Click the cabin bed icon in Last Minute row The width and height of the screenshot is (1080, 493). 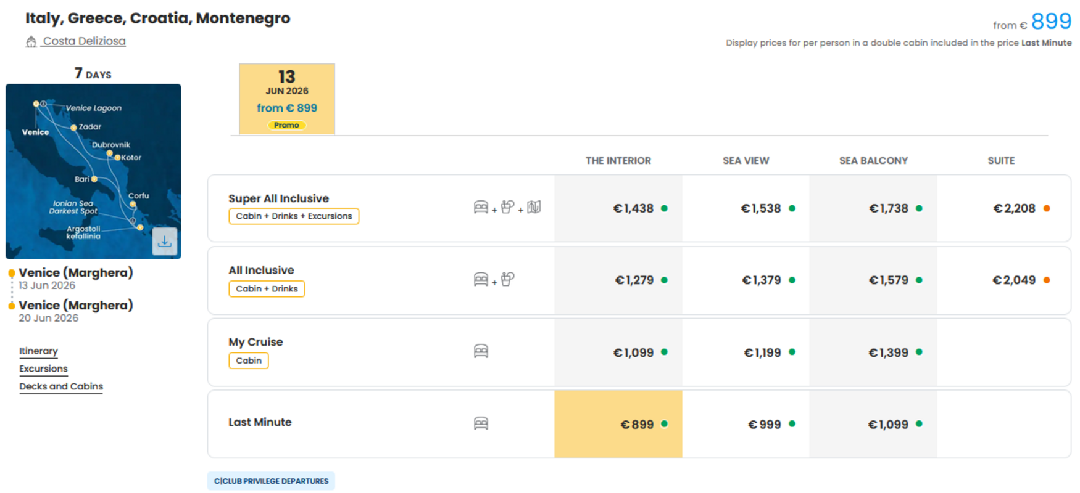[x=481, y=423]
